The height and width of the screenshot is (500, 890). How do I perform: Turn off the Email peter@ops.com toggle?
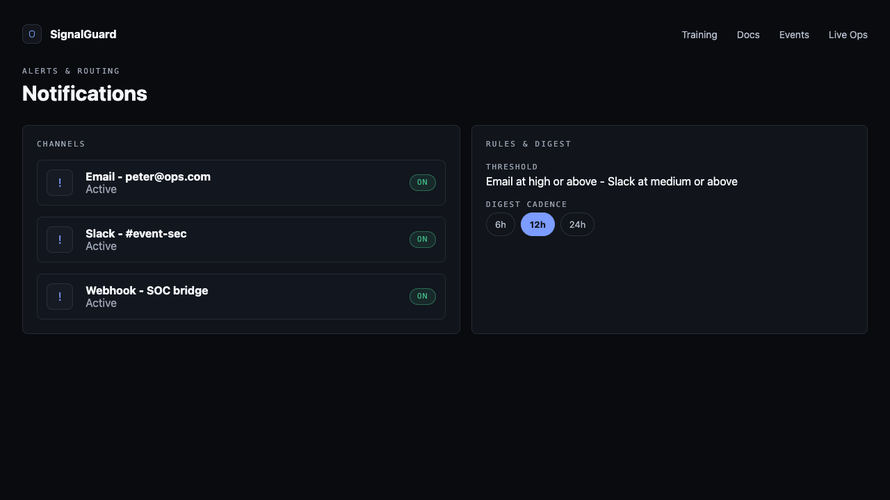click(423, 183)
